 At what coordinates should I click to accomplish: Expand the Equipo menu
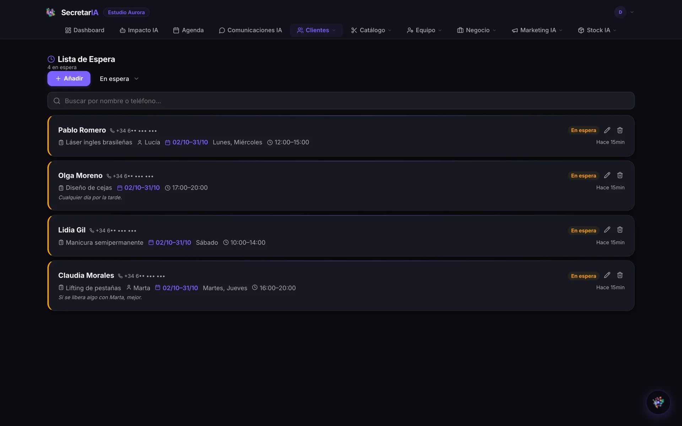coord(424,30)
